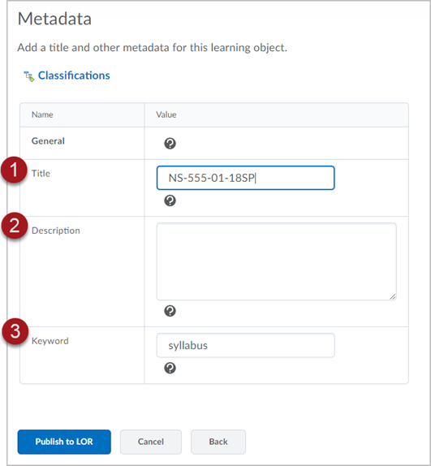Click help icon below Description box

(170, 311)
